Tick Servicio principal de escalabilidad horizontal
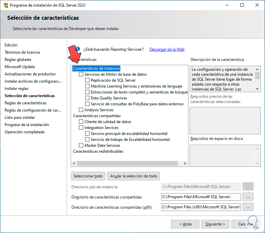Image resolution: width=265 pixels, height=233 pixels. click(x=87, y=134)
